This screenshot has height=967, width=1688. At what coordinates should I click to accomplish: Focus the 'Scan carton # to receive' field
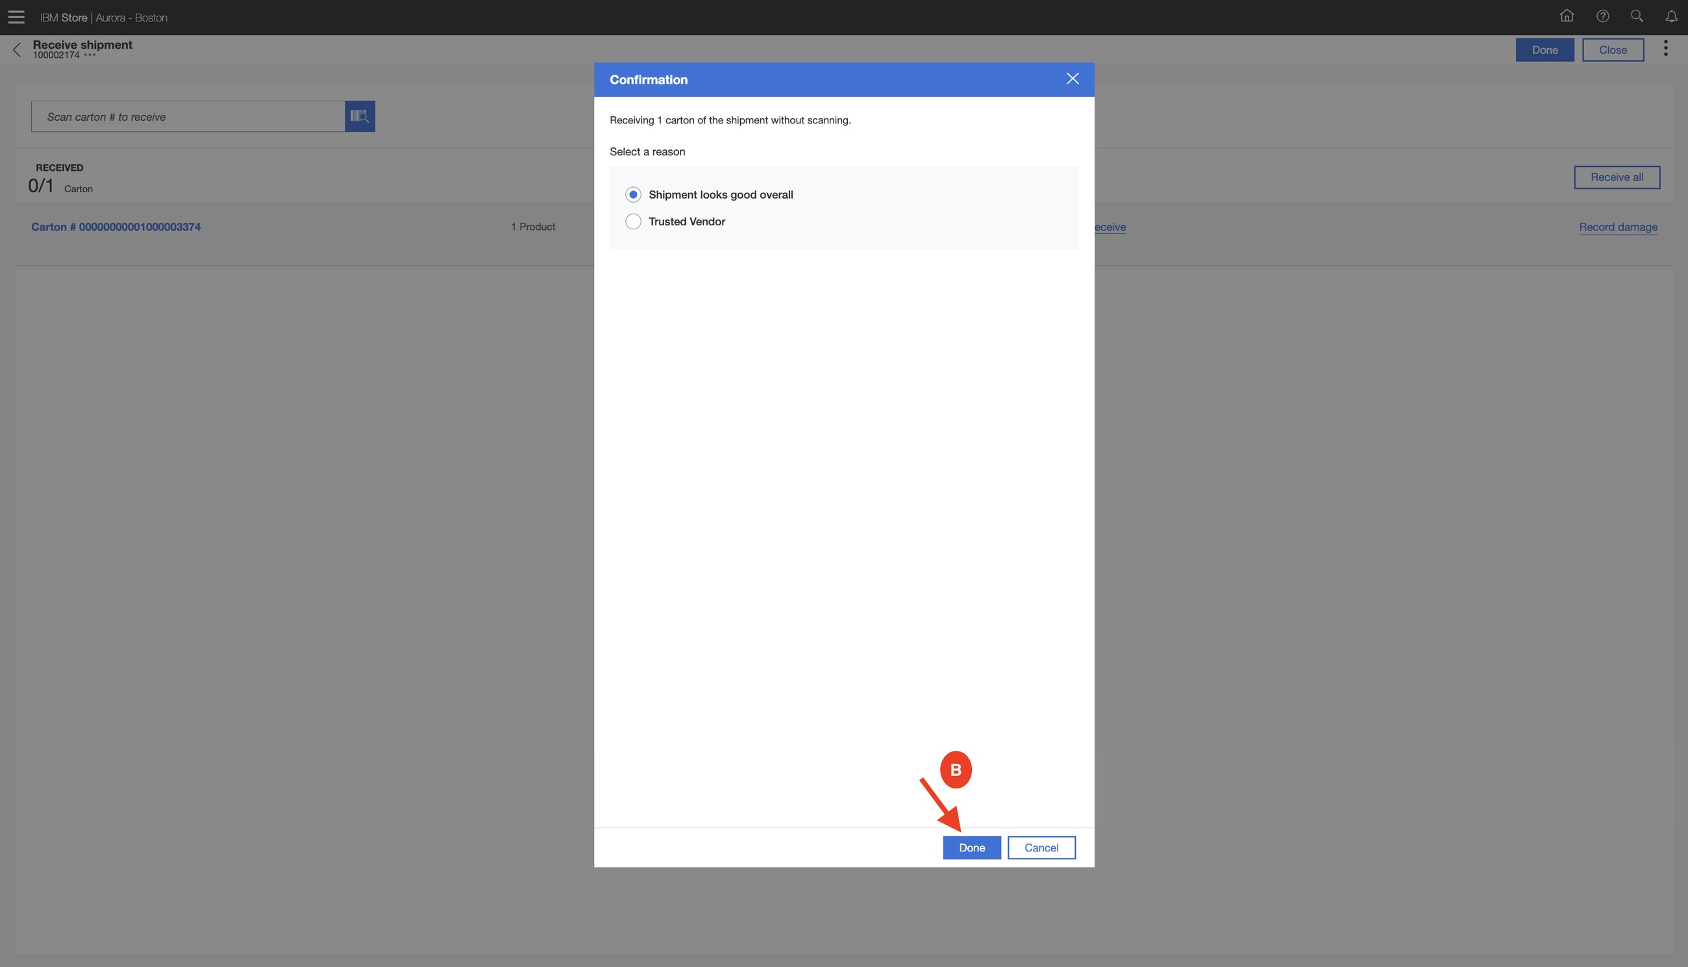(x=188, y=116)
